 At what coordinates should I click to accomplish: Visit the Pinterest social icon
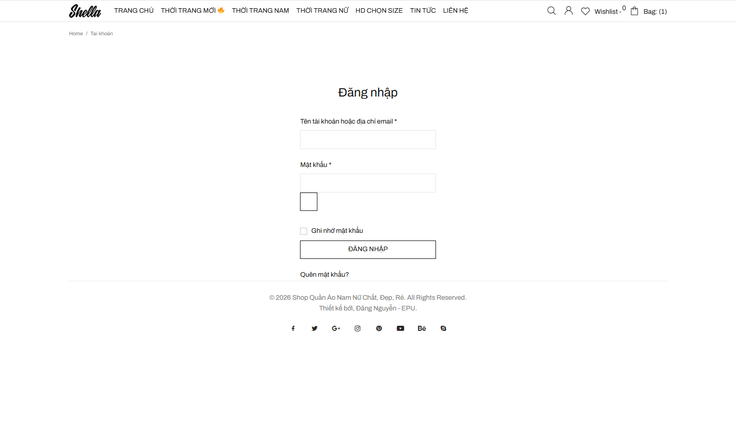379,328
